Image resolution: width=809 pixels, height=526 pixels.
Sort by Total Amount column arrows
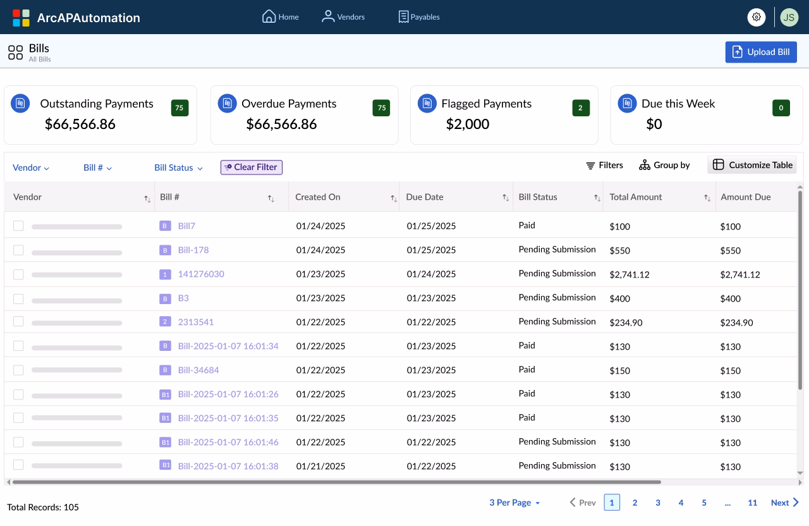(707, 199)
